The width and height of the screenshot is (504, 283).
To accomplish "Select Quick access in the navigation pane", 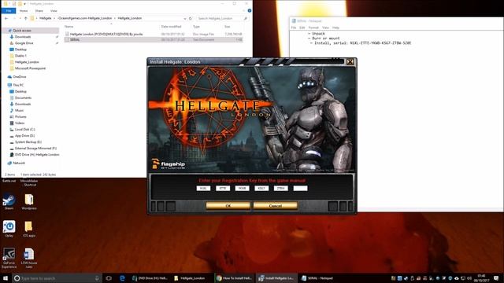I will click(x=22, y=31).
